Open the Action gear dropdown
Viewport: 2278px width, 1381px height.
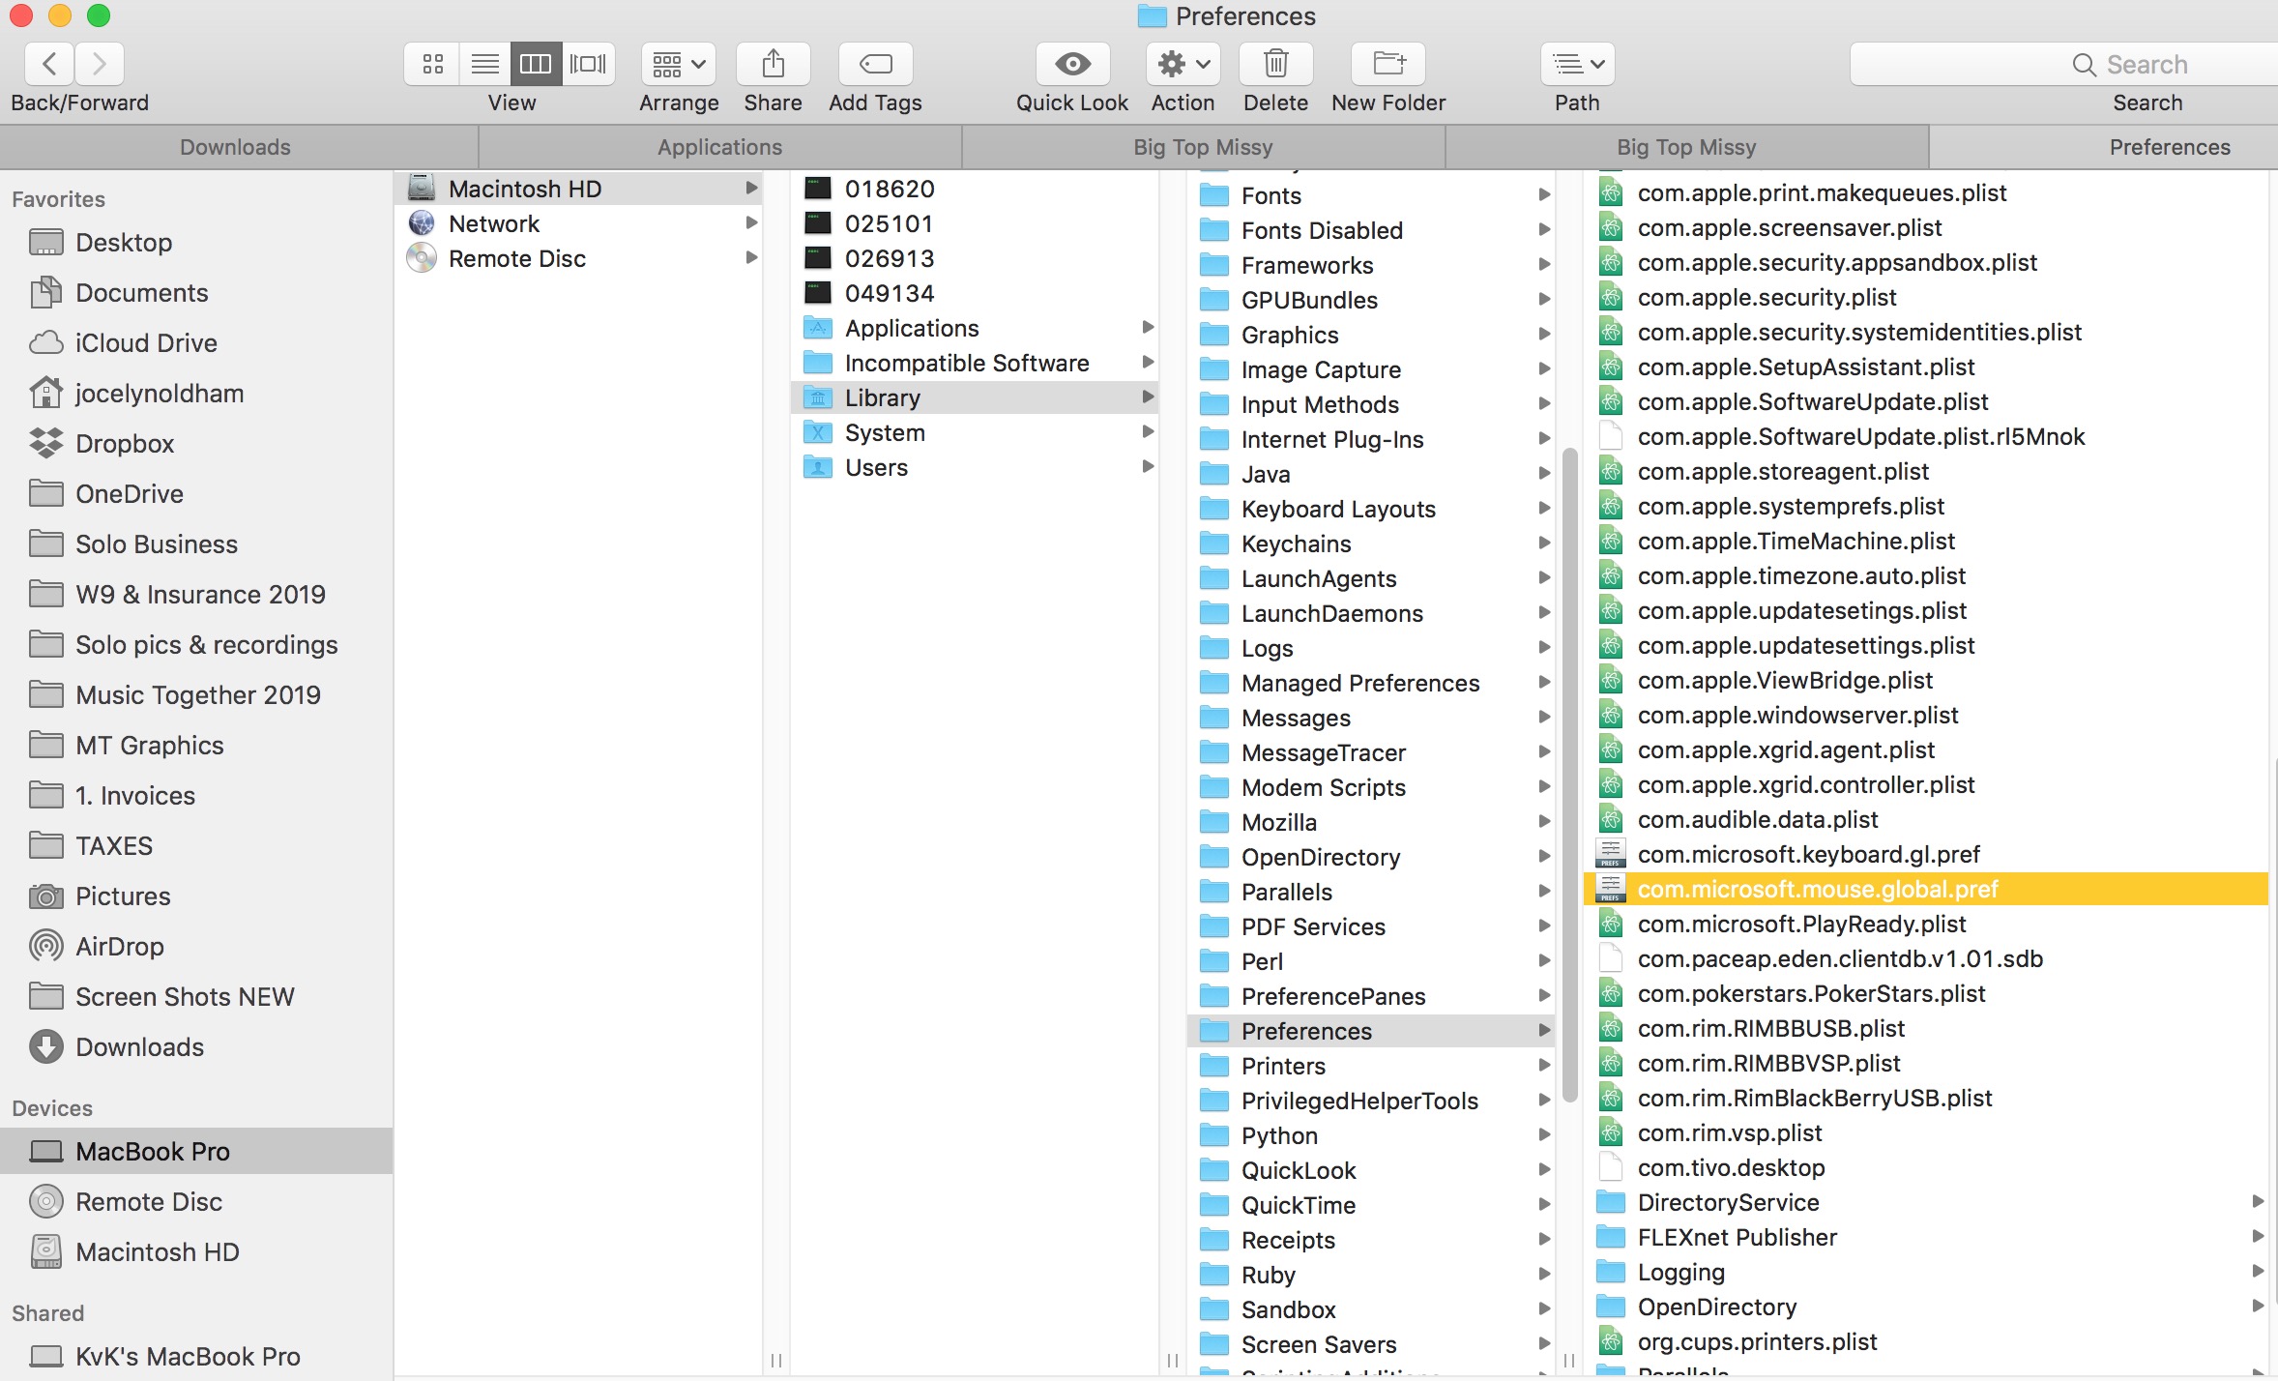tap(1183, 64)
